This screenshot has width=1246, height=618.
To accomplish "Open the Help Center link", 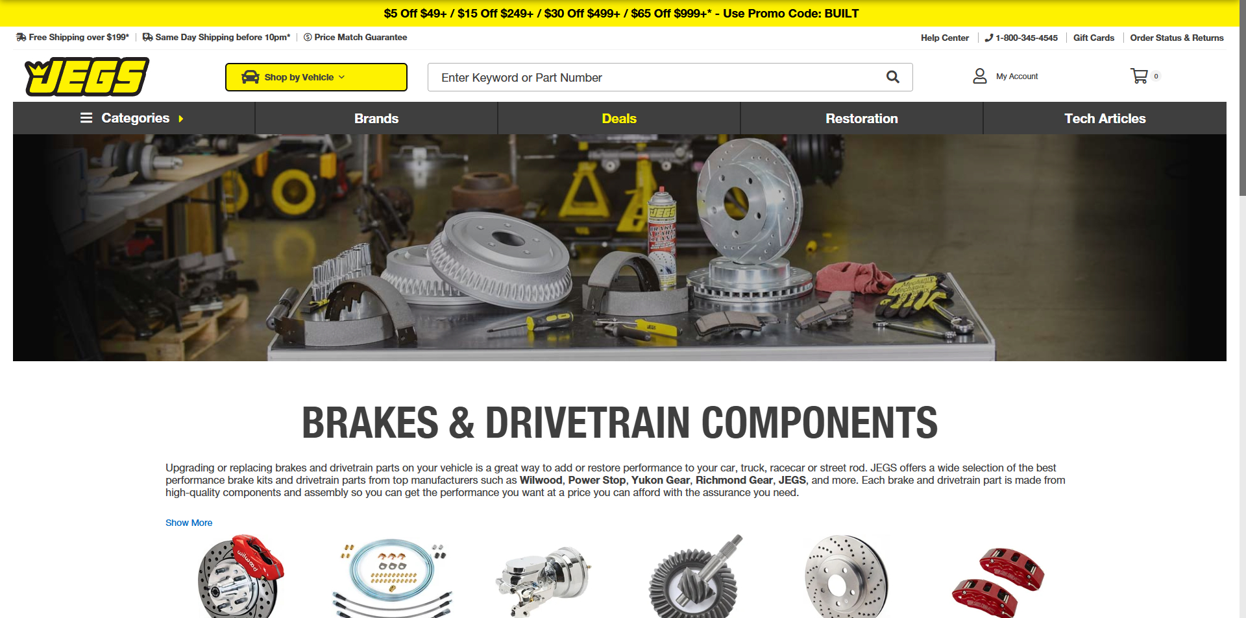I will [x=944, y=38].
